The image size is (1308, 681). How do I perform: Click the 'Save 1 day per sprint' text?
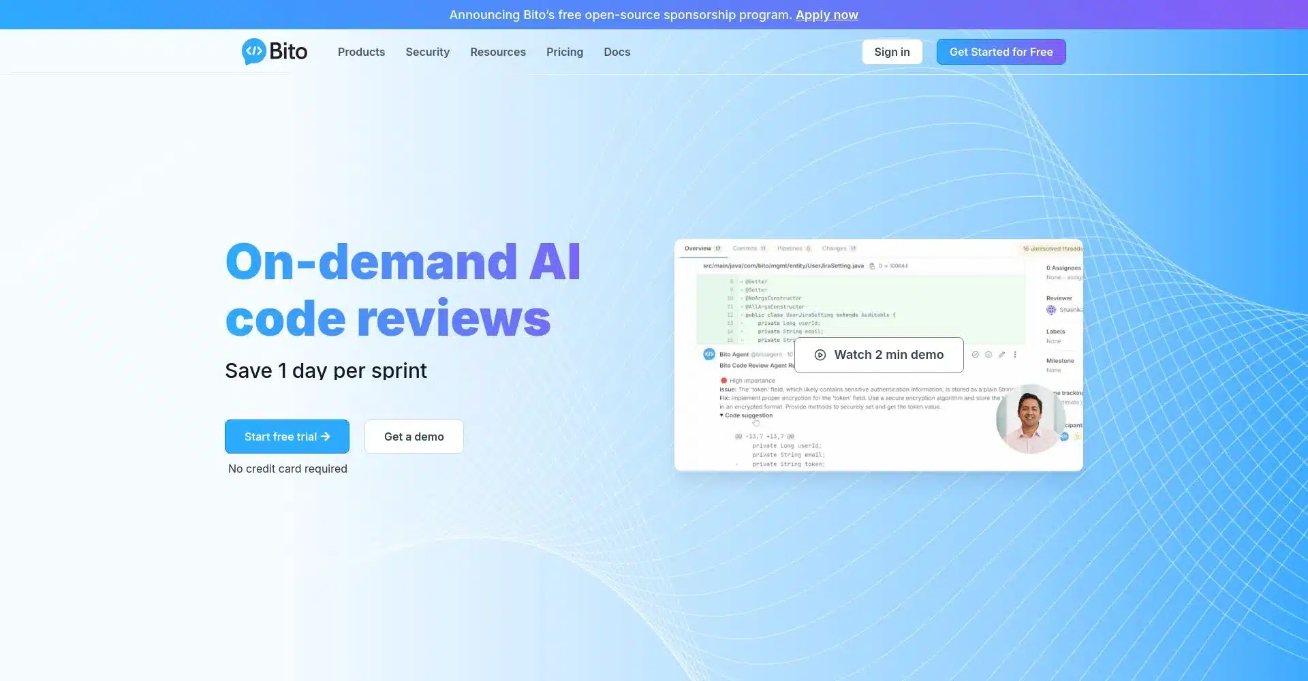tap(326, 370)
